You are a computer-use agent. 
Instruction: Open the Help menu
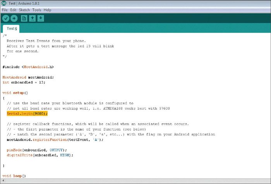(x=47, y=10)
